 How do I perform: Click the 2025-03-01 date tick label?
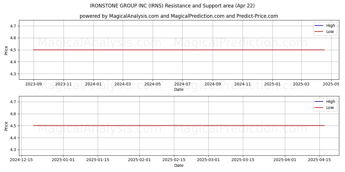tap(208, 160)
